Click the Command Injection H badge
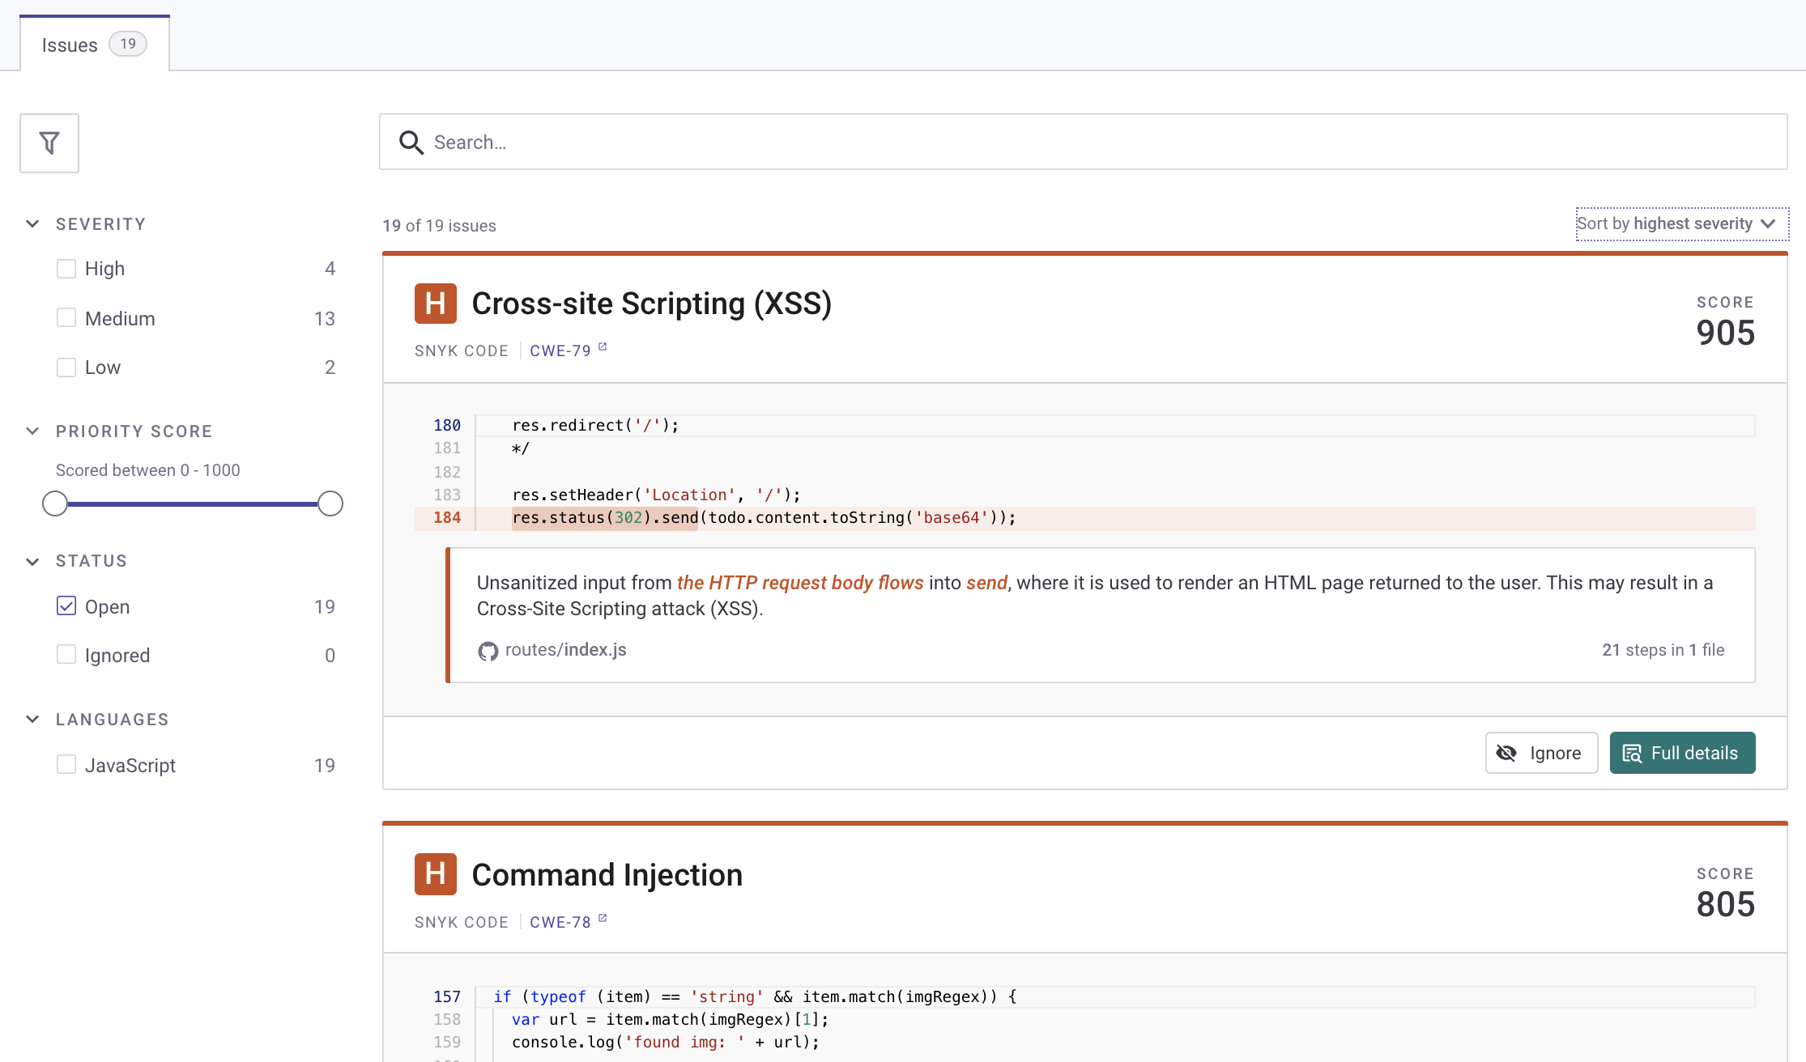The image size is (1806, 1062). coord(435,874)
